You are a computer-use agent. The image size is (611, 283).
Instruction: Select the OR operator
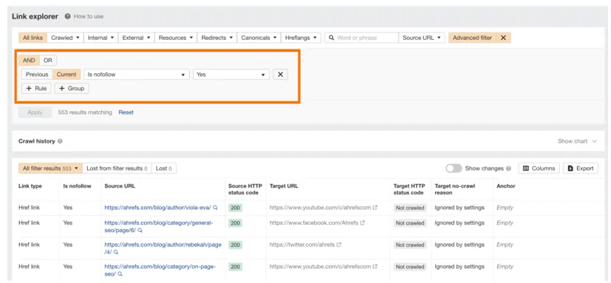coord(48,61)
